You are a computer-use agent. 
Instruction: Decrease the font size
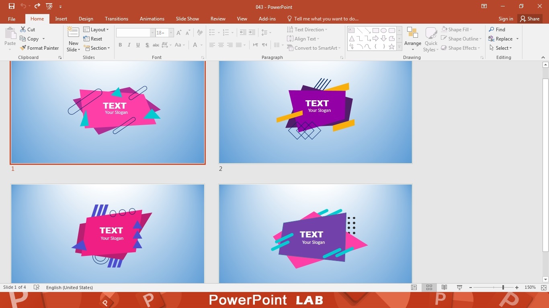coord(188,33)
